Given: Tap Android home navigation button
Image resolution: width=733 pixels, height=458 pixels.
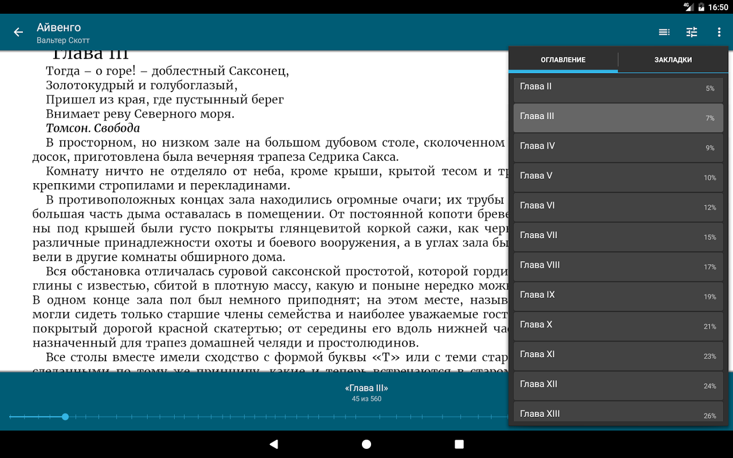Looking at the screenshot, I should pyautogui.click(x=366, y=444).
